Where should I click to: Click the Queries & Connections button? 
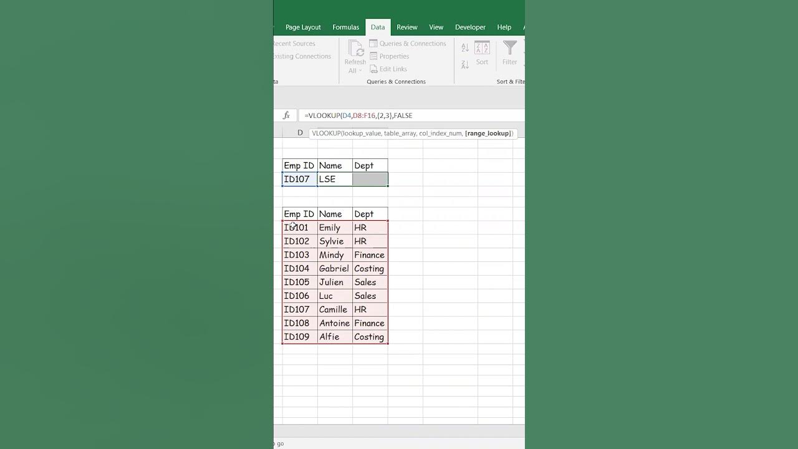(408, 44)
